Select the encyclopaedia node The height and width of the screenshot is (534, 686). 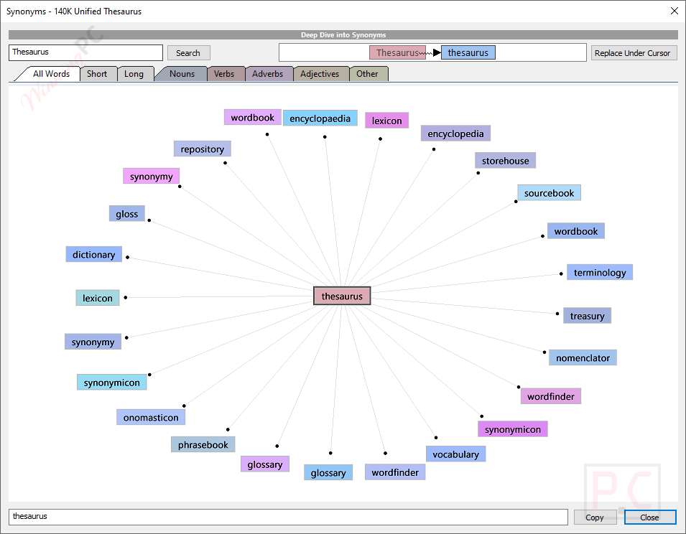point(320,118)
